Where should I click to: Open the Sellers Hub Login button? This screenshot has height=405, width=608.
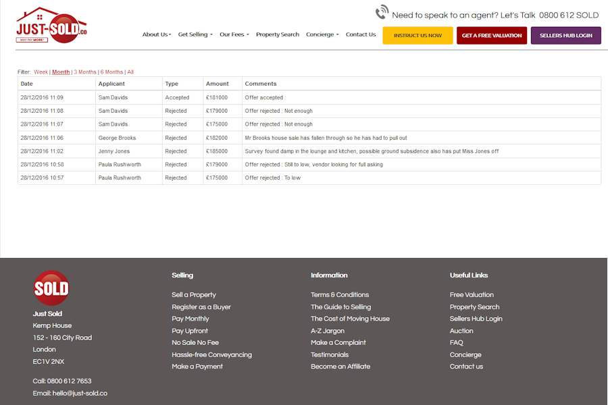click(565, 35)
